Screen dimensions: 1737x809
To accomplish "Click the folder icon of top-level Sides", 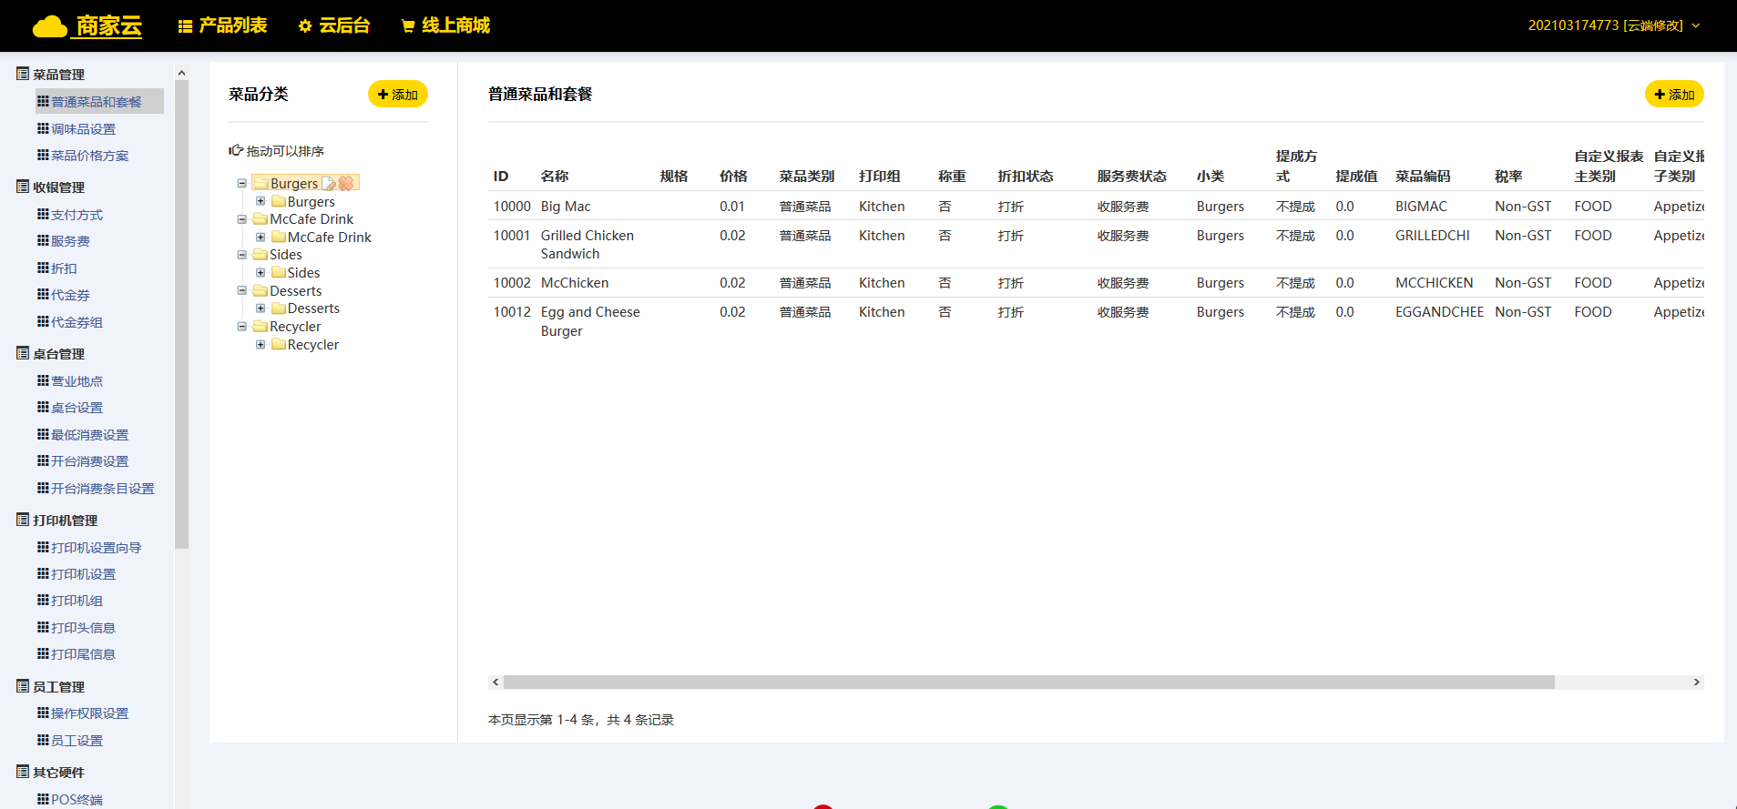I will click(261, 255).
